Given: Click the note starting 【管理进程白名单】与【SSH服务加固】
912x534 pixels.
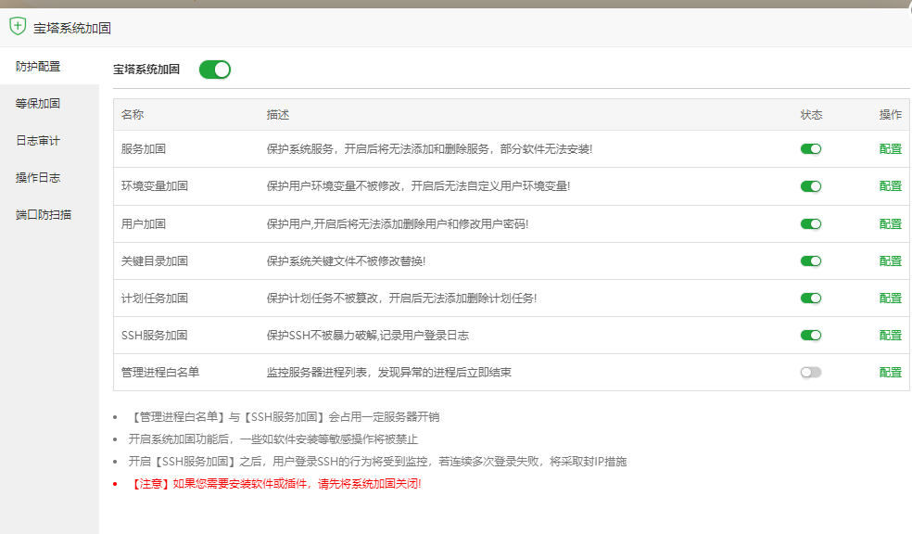Looking at the screenshot, I should click(284, 417).
